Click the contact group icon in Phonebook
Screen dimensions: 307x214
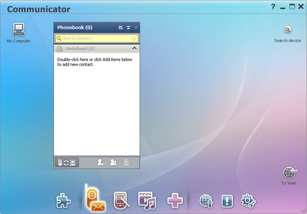[x=113, y=162]
